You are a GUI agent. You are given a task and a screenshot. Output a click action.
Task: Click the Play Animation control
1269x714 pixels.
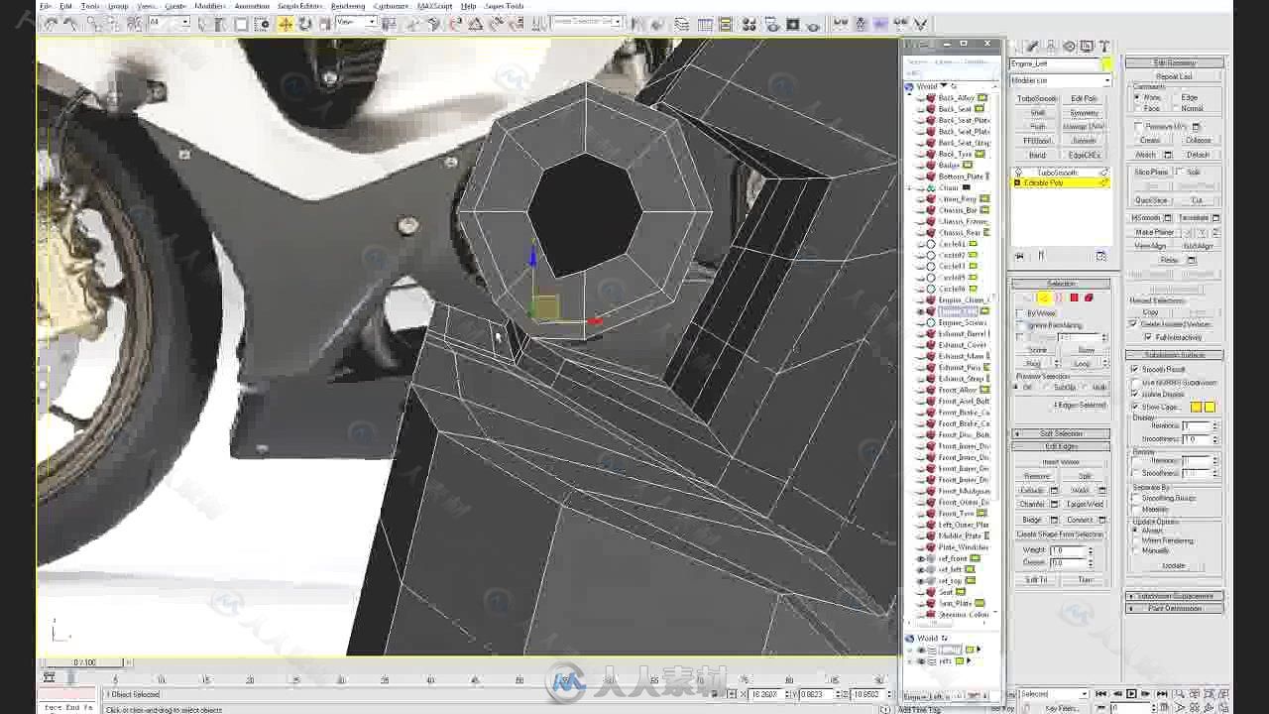point(1132,694)
